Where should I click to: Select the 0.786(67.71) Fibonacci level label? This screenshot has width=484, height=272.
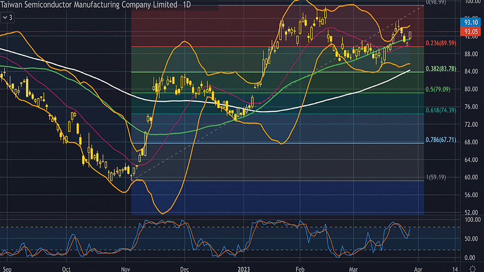click(x=441, y=140)
